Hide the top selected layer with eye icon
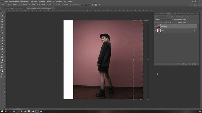Screen dimensions: 202x113 [155, 26]
